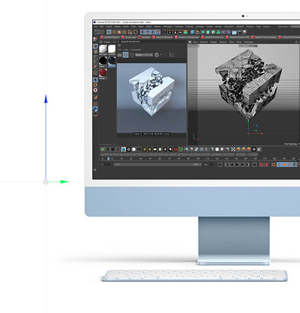
Task: Click the Redshift RenderView button
Action: (212, 37)
